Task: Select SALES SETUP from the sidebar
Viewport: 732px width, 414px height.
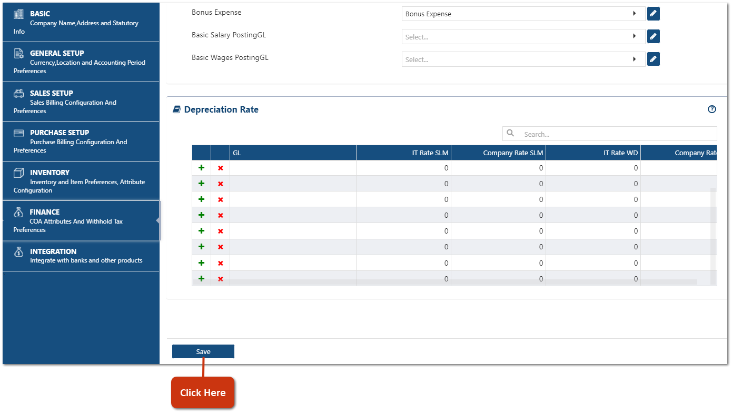Action: [81, 102]
